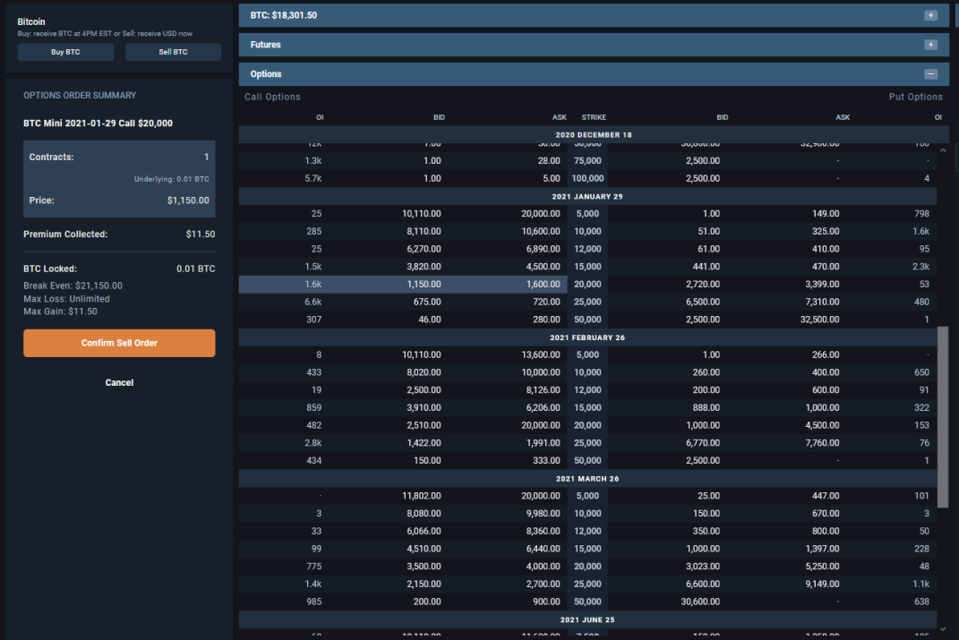Click the options table scrollbar thumb
The width and height of the screenshot is (959, 640).
click(943, 415)
